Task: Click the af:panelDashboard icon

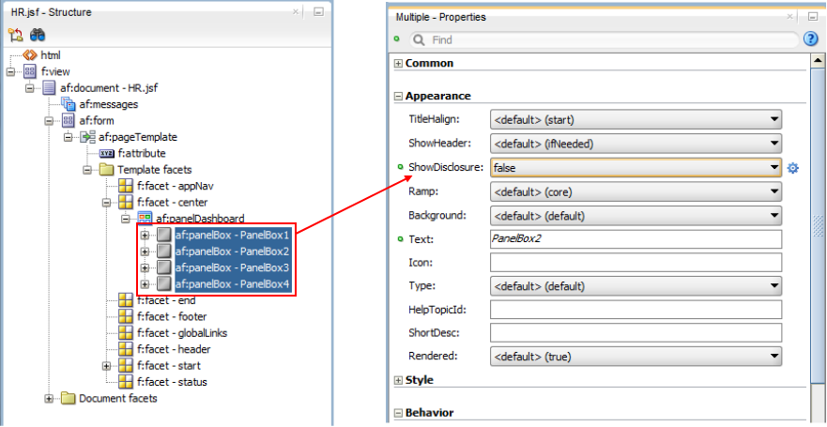Action: (x=145, y=219)
